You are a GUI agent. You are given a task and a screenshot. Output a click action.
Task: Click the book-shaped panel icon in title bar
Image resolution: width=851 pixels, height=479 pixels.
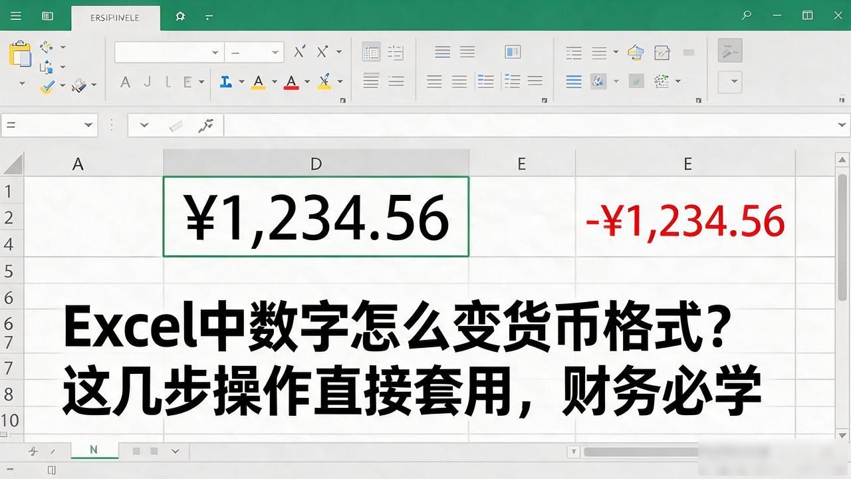47,16
